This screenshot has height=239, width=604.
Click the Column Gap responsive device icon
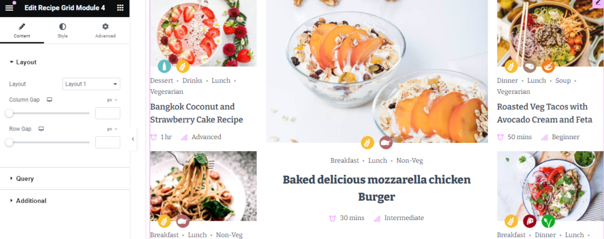click(50, 100)
